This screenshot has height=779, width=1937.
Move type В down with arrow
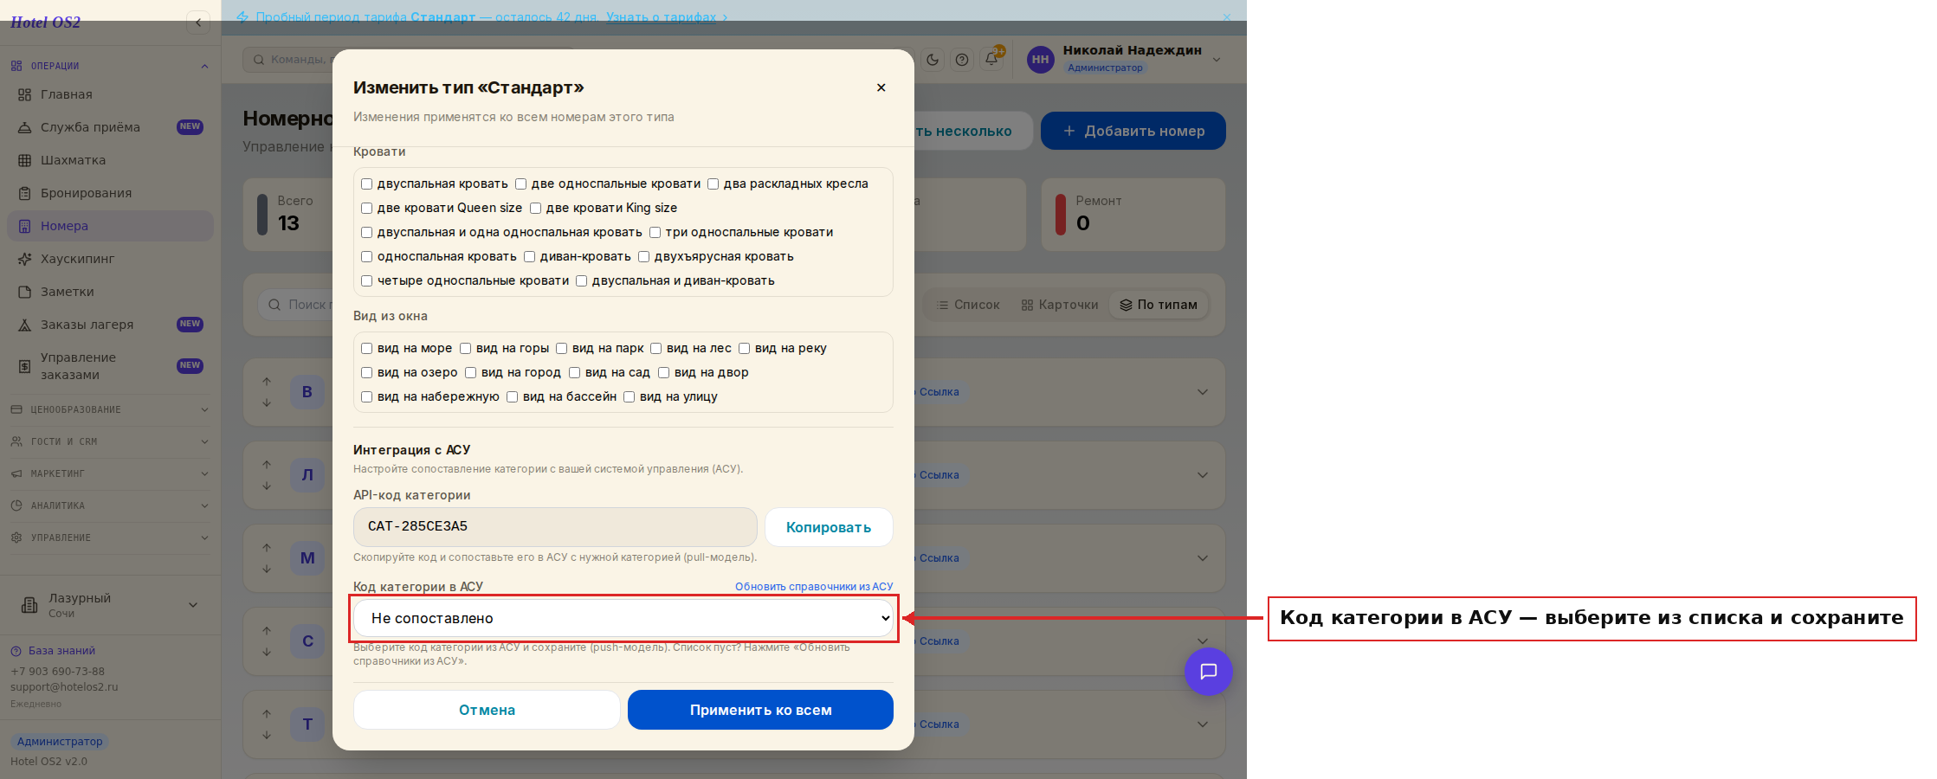click(x=267, y=402)
